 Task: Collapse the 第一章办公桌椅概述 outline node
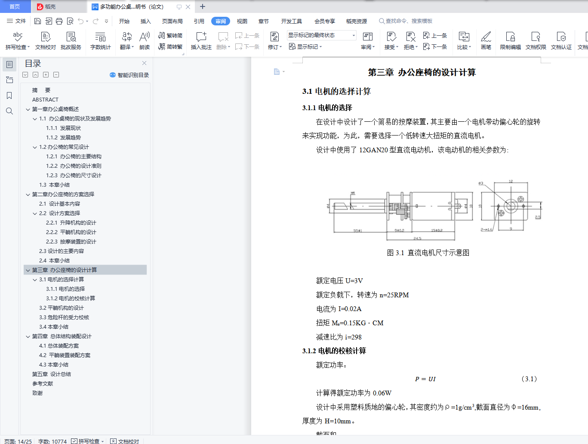pos(28,109)
